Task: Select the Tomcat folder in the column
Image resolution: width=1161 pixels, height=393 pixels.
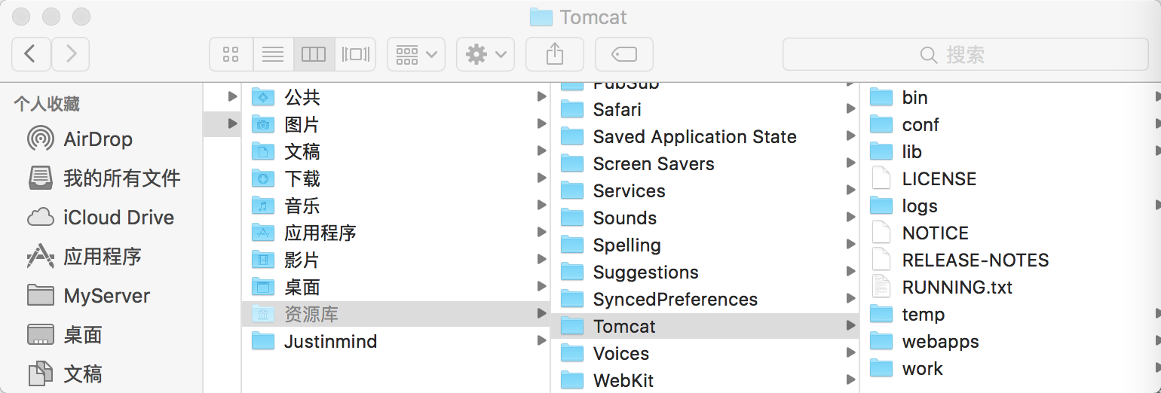Action: tap(705, 326)
